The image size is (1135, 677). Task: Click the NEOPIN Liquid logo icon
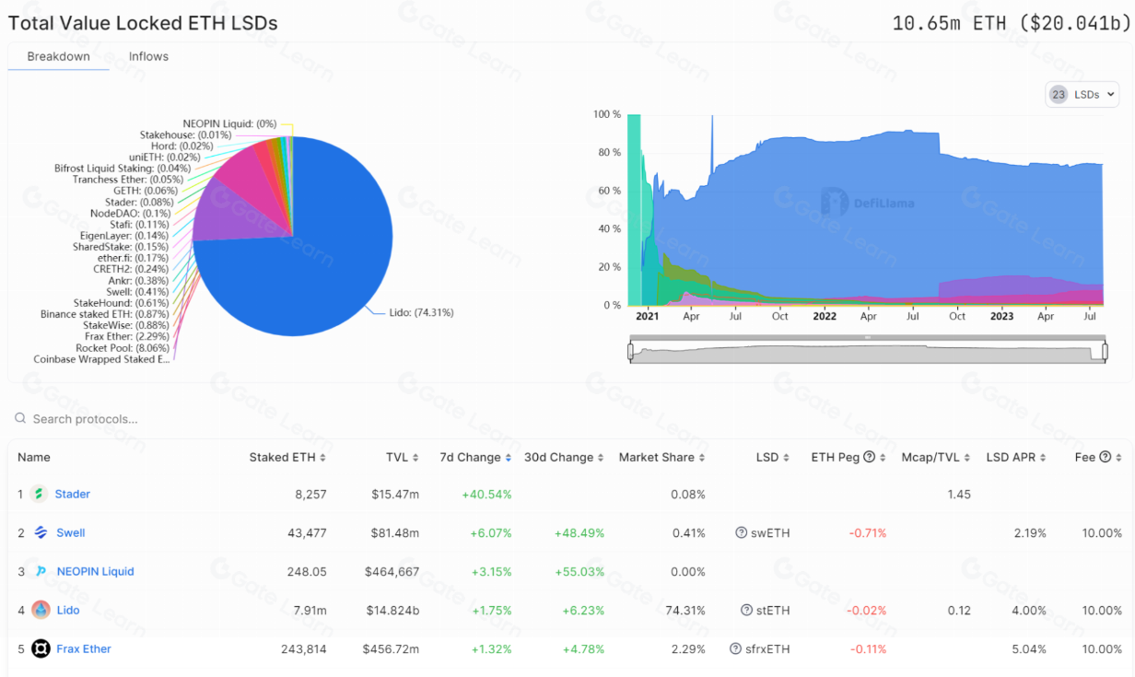pyautogui.click(x=41, y=571)
